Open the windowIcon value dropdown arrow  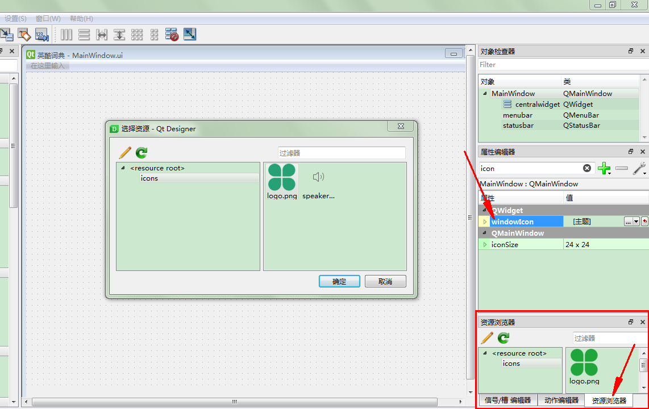[636, 222]
